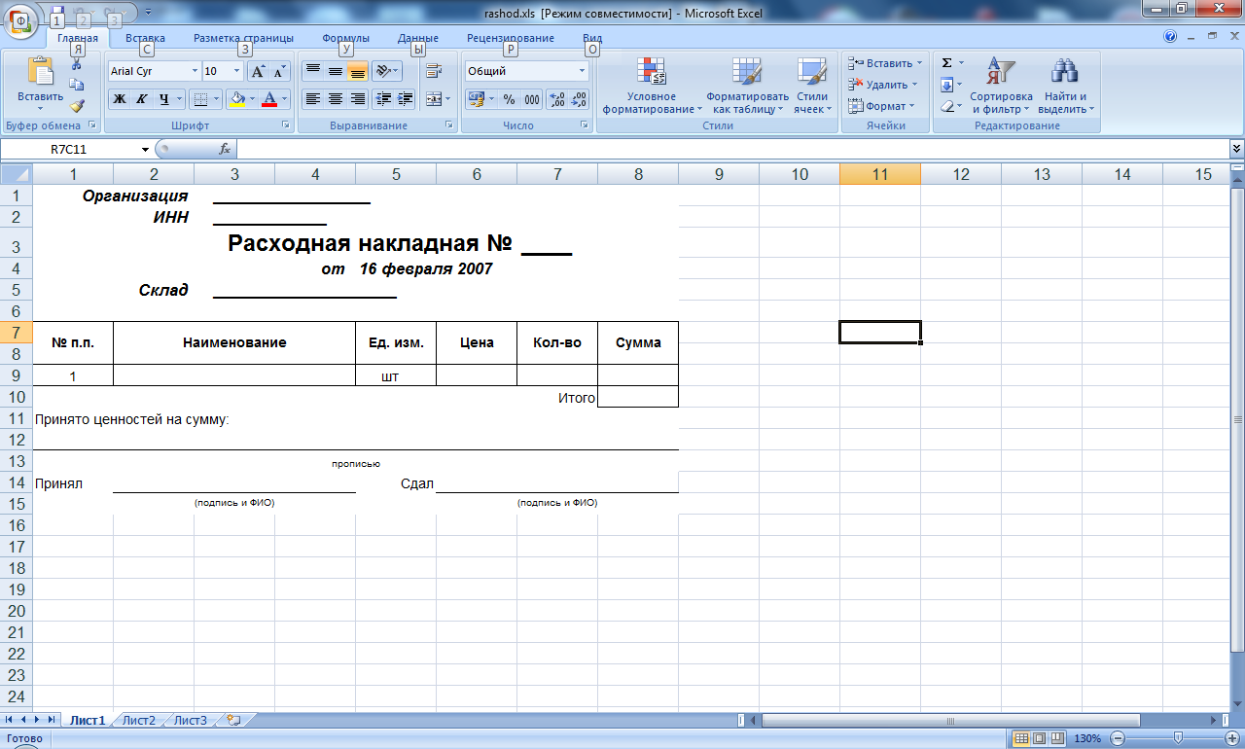Align text right horizontally
This screenshot has height=749, width=1245.
click(357, 98)
